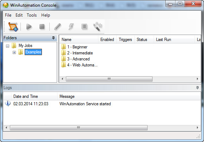Select the '1 - Beginner' folder
The height and width of the screenshot is (142, 204).
click(x=77, y=47)
